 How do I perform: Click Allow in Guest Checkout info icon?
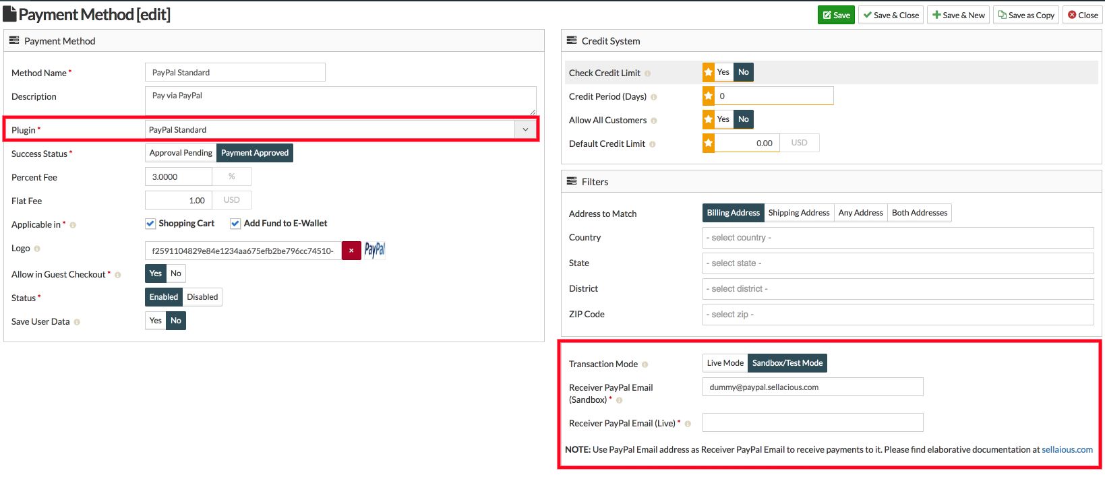(x=118, y=275)
